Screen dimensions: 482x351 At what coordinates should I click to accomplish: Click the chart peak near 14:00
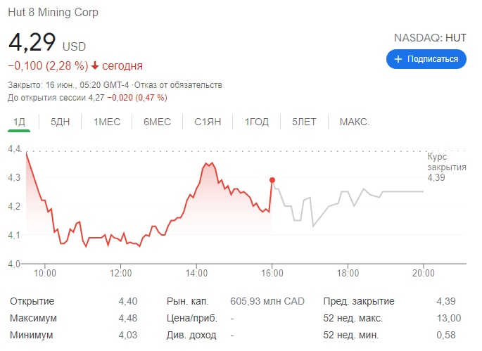coord(209,164)
